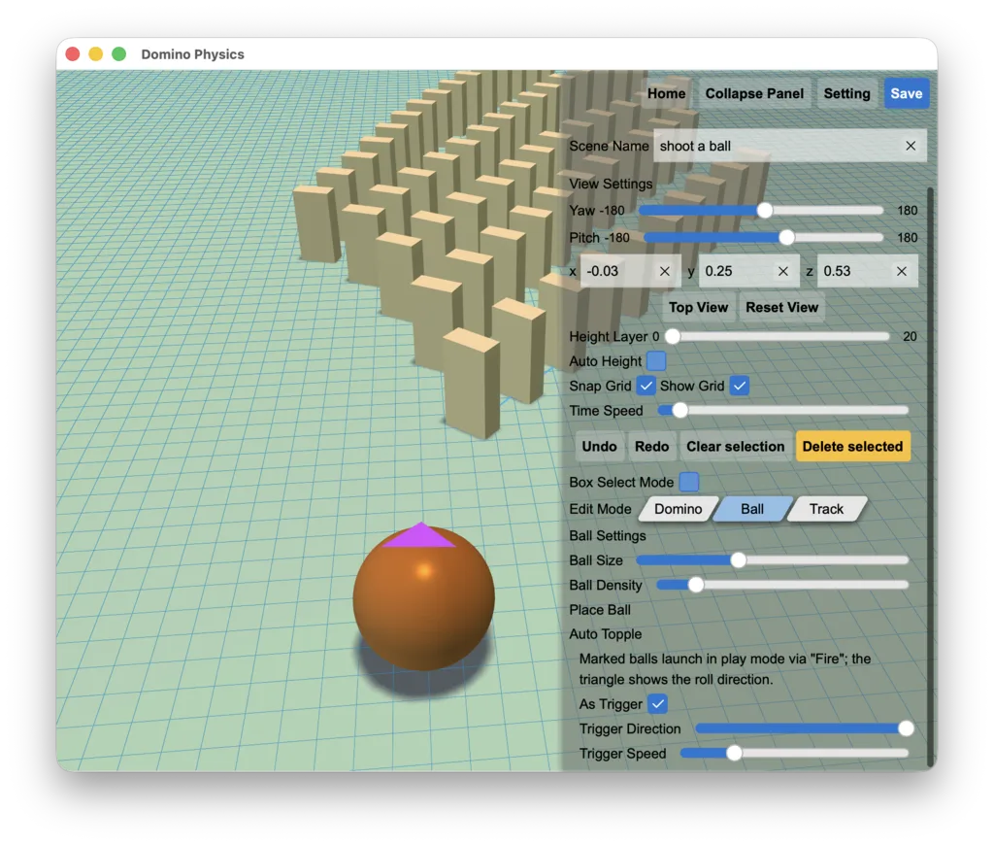Save the scene

pos(906,94)
